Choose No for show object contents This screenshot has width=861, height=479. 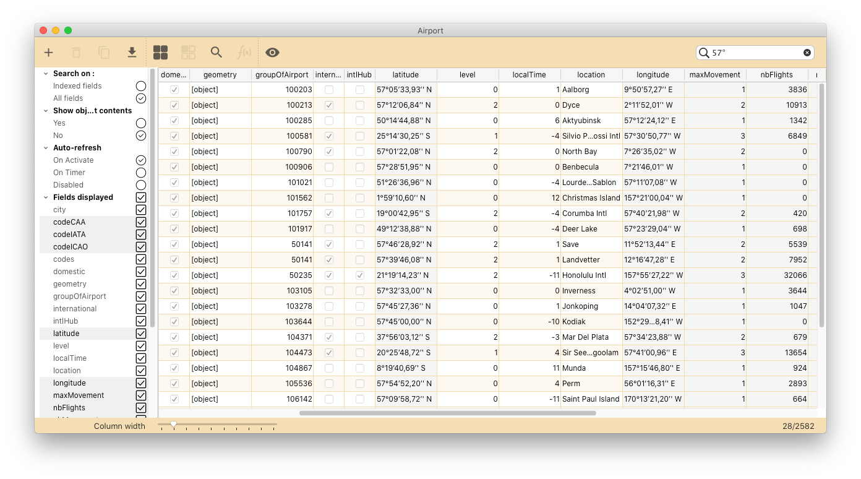(x=141, y=136)
